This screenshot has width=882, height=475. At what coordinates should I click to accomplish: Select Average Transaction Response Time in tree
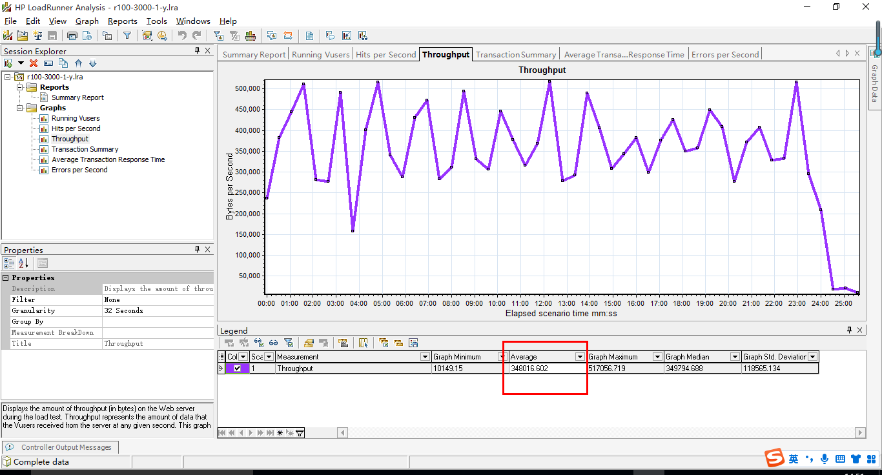click(108, 159)
